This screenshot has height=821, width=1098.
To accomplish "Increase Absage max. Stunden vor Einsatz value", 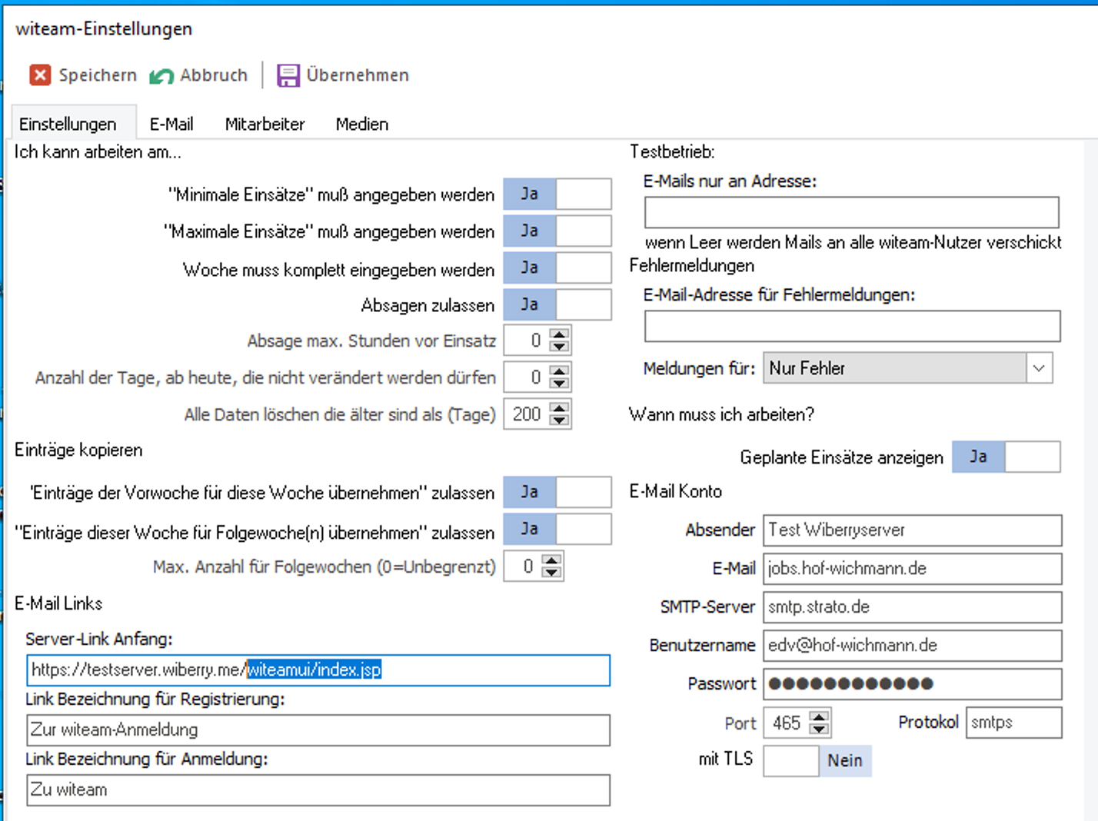I will coord(560,334).
